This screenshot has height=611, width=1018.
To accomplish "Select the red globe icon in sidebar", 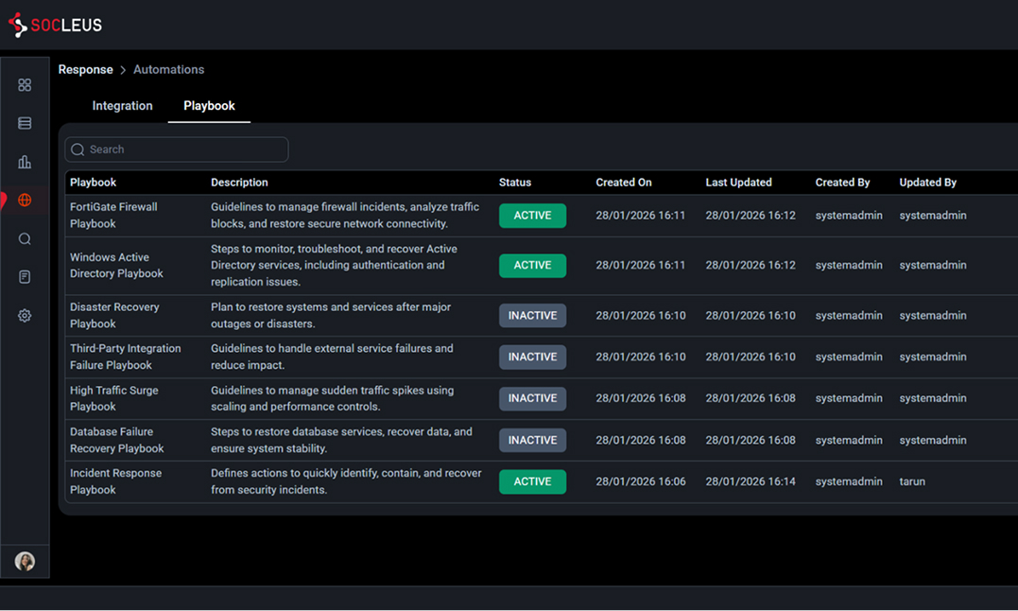I will pos(25,201).
